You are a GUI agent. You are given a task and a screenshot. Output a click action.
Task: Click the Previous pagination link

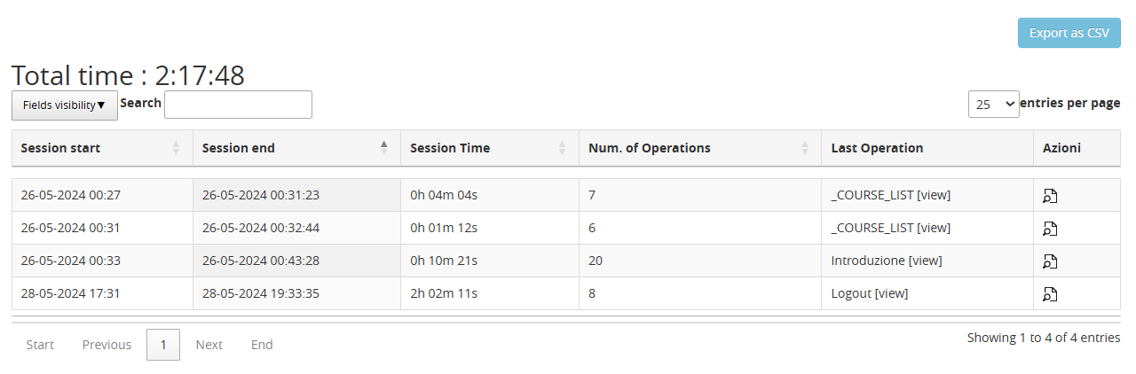(x=106, y=345)
